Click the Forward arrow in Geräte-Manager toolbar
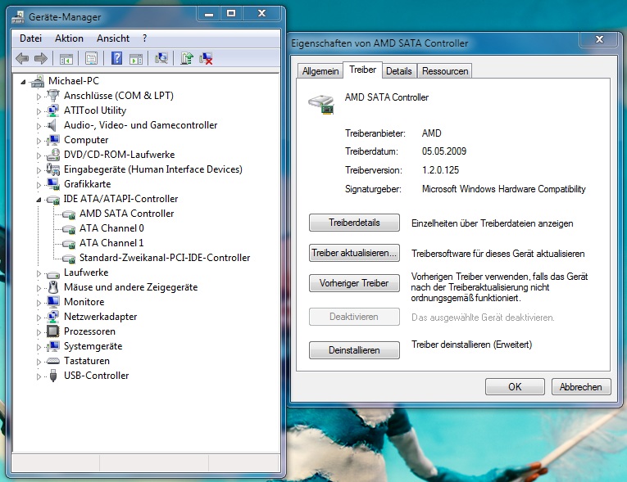 (41, 59)
